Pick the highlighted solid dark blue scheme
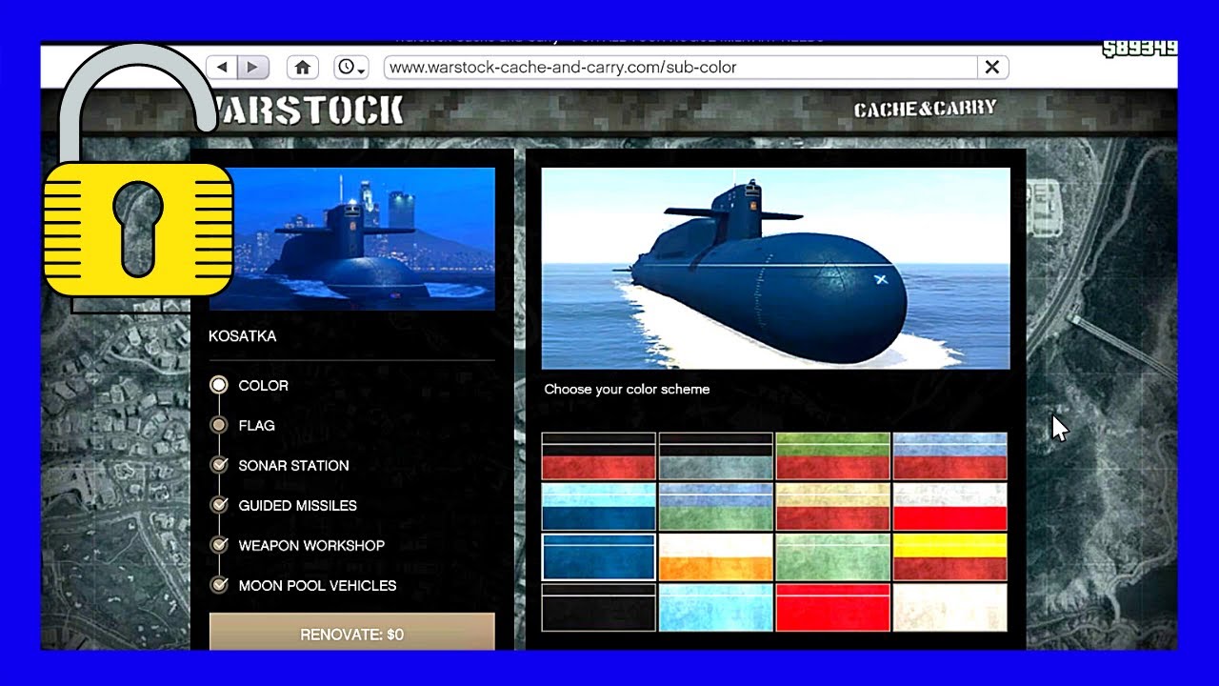1219x686 pixels. (599, 557)
